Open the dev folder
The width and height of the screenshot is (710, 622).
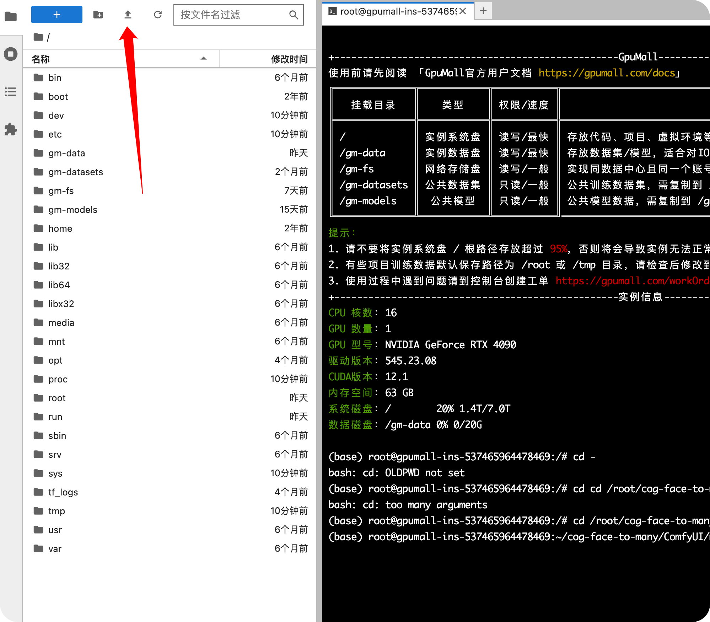170,115
